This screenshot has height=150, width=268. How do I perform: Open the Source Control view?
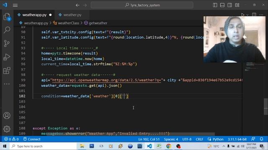(x=7, y=43)
